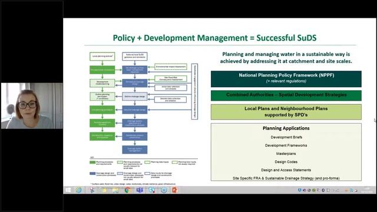Click the "Detailed data collection and analysis" flowchart box
The width and height of the screenshot is (377, 212).
[170, 100]
